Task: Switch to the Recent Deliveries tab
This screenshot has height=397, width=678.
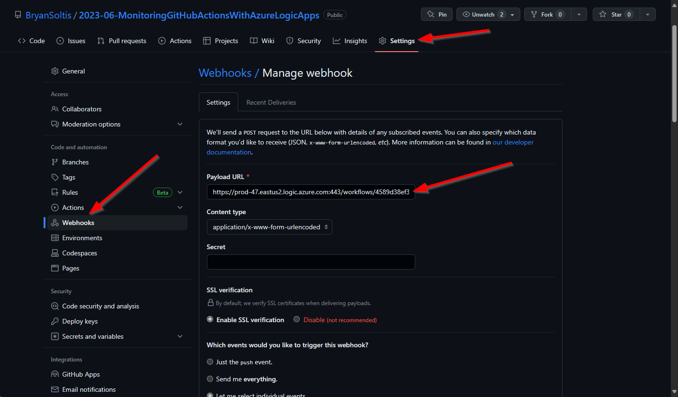Action: [271, 102]
